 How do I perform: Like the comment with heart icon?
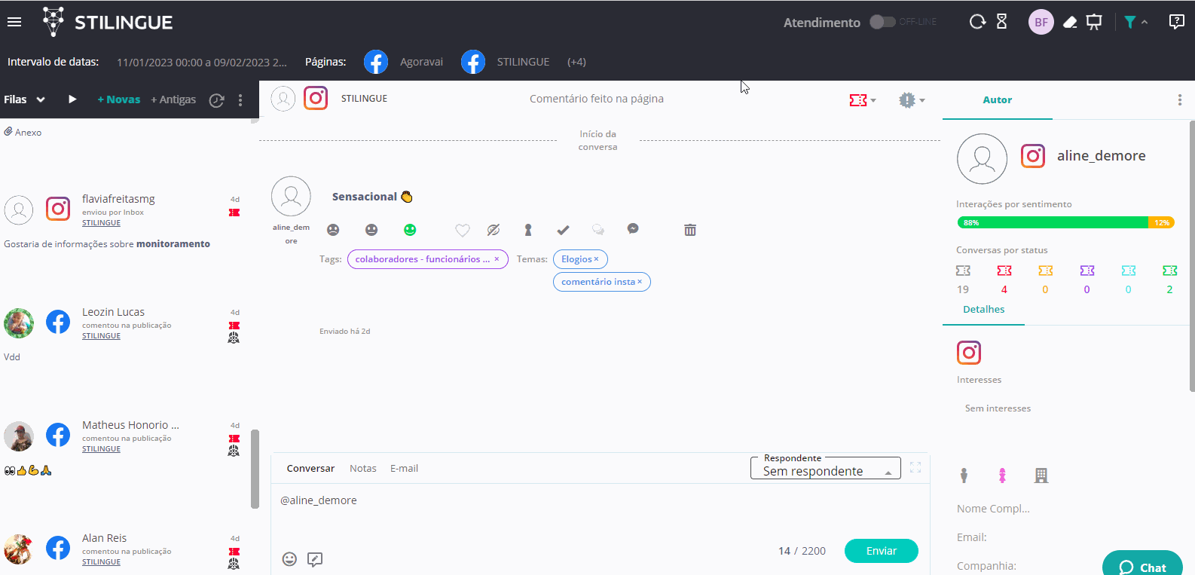(463, 231)
